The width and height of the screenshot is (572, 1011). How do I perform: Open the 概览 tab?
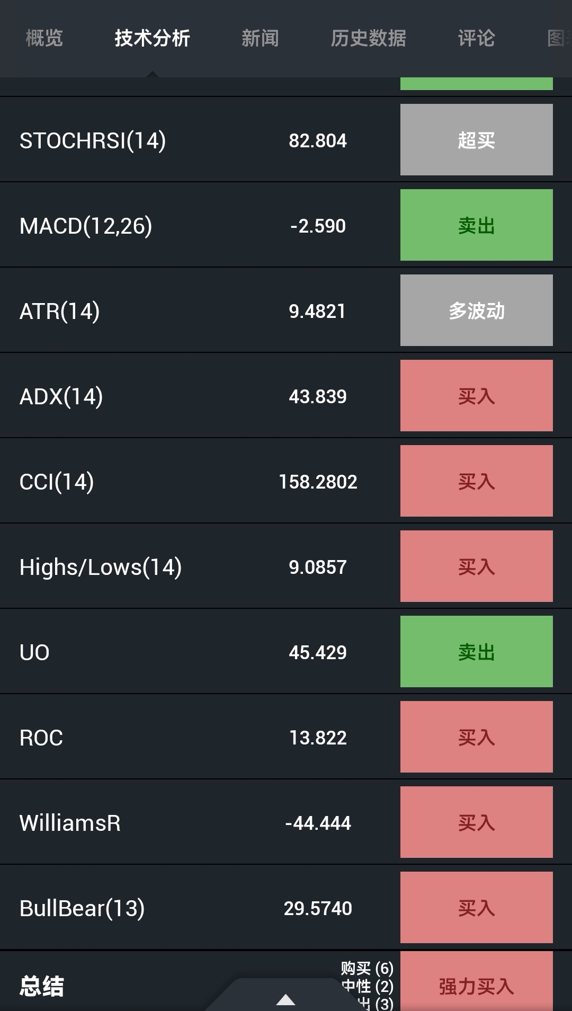pos(44,38)
